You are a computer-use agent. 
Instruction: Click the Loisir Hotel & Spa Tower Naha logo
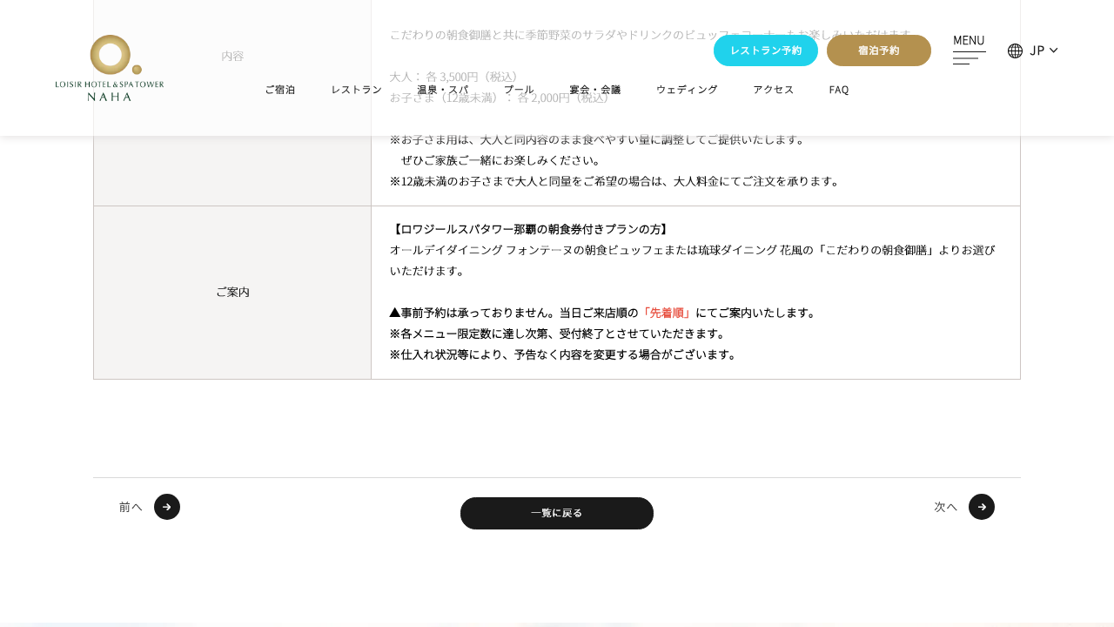(110, 68)
